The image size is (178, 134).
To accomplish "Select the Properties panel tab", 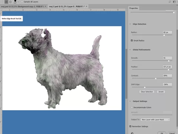I will click(133, 8).
